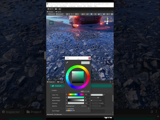The width and height of the screenshot is (160, 120).
Task: Click the OFF button in scene view
Action: point(51,23)
